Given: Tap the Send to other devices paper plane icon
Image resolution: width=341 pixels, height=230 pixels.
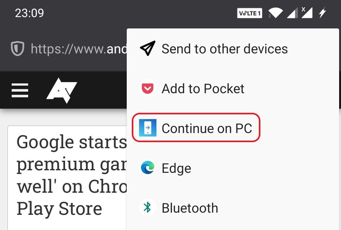Looking at the screenshot, I should coord(147,48).
